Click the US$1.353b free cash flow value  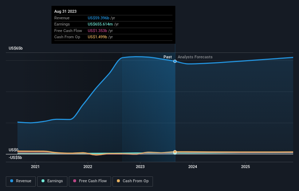tap(98, 31)
